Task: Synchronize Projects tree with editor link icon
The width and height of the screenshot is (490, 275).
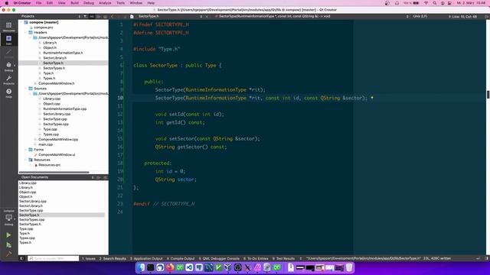Action: (92, 16)
